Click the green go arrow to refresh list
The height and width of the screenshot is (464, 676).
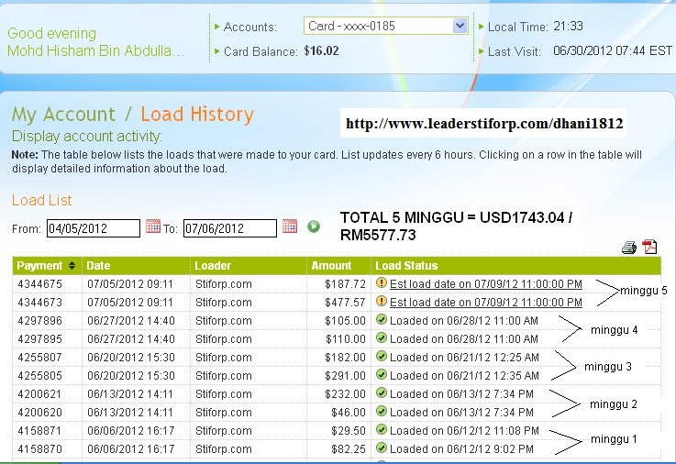[x=314, y=226]
